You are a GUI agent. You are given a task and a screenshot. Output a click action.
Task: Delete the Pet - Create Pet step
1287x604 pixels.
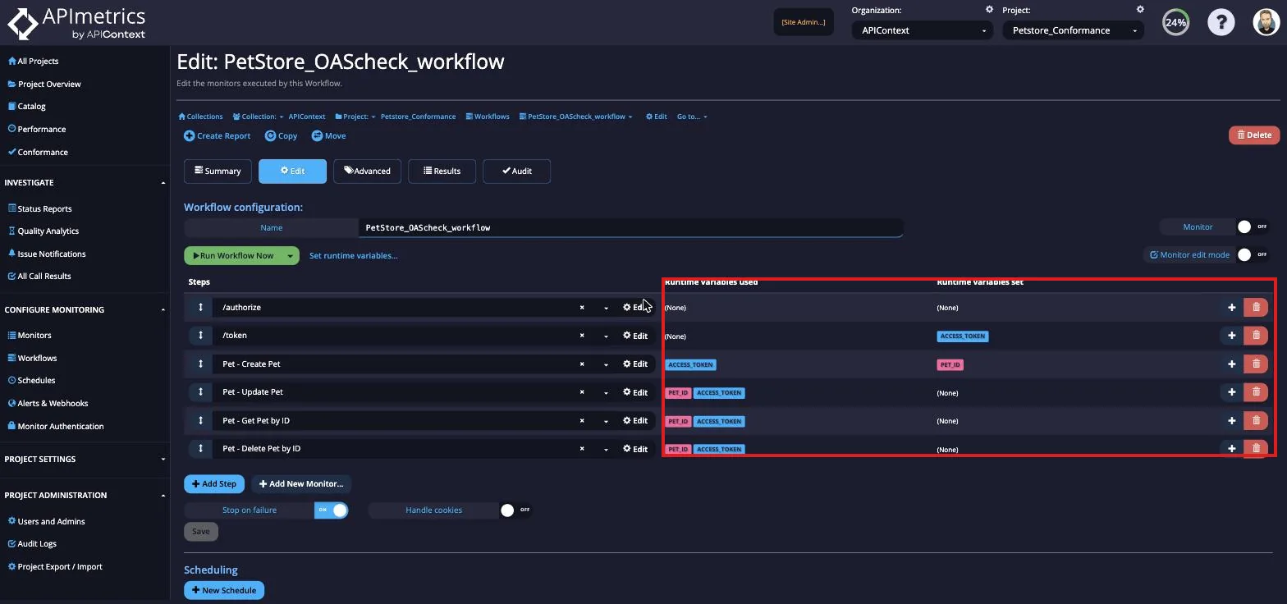pyautogui.click(x=1256, y=364)
